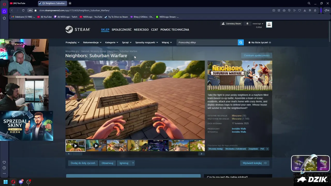Open the NEEXCSGO profile menu

(141, 30)
